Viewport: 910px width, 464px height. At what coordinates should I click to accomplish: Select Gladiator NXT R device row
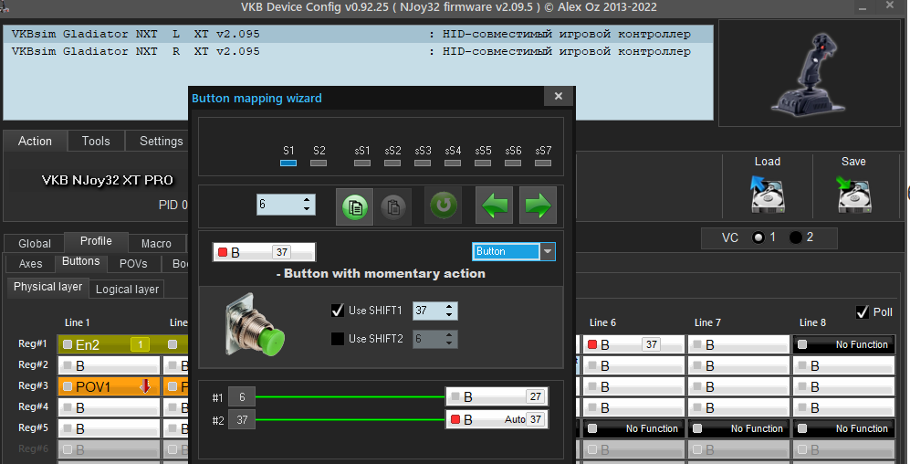(358, 52)
